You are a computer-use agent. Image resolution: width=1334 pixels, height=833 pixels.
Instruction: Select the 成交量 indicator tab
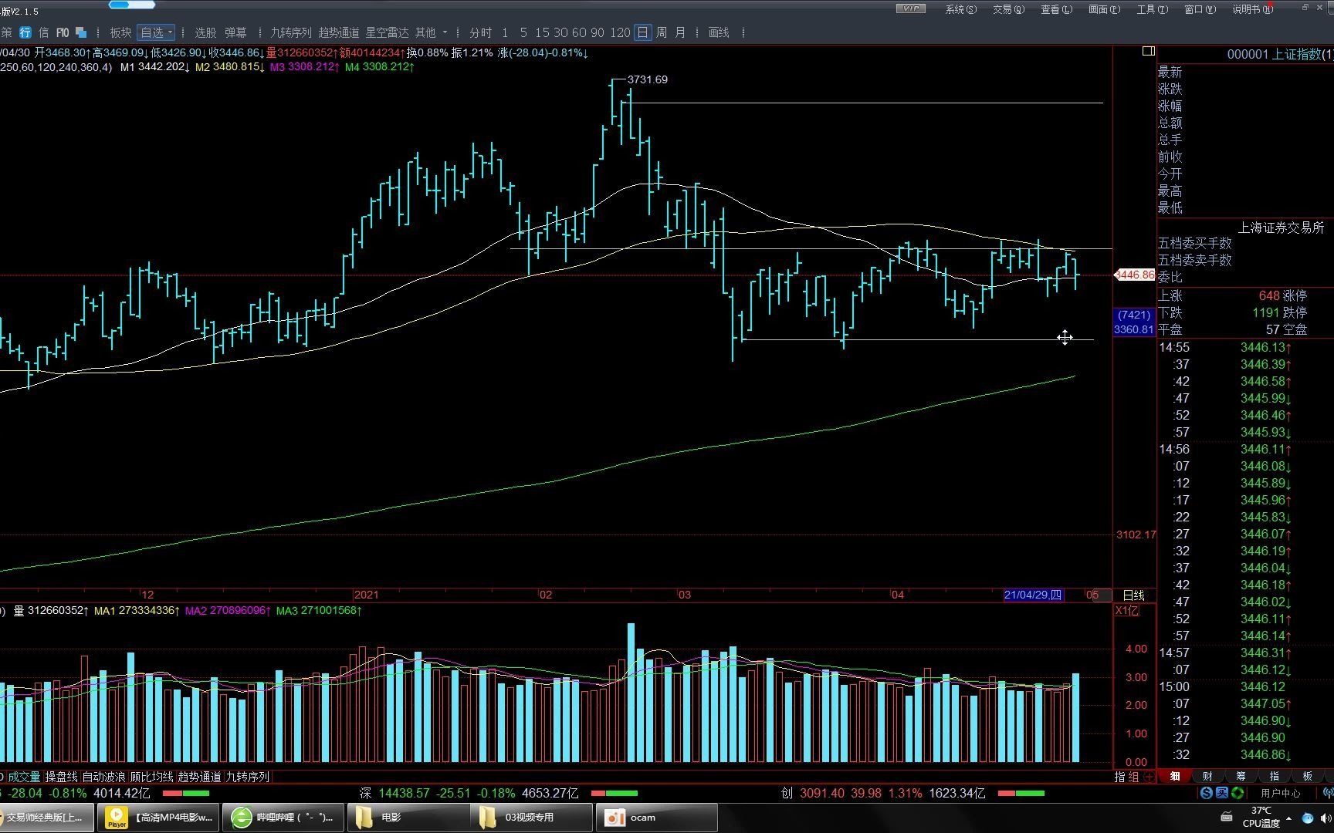pos(24,777)
